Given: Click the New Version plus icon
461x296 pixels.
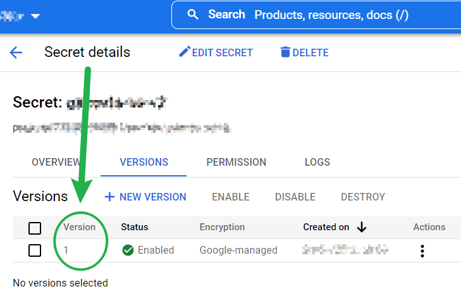Looking at the screenshot, I should 109,197.
